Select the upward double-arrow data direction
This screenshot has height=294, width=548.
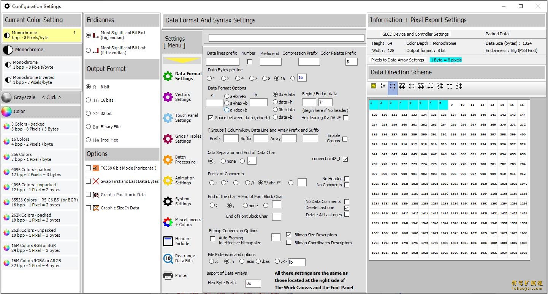tap(449, 86)
